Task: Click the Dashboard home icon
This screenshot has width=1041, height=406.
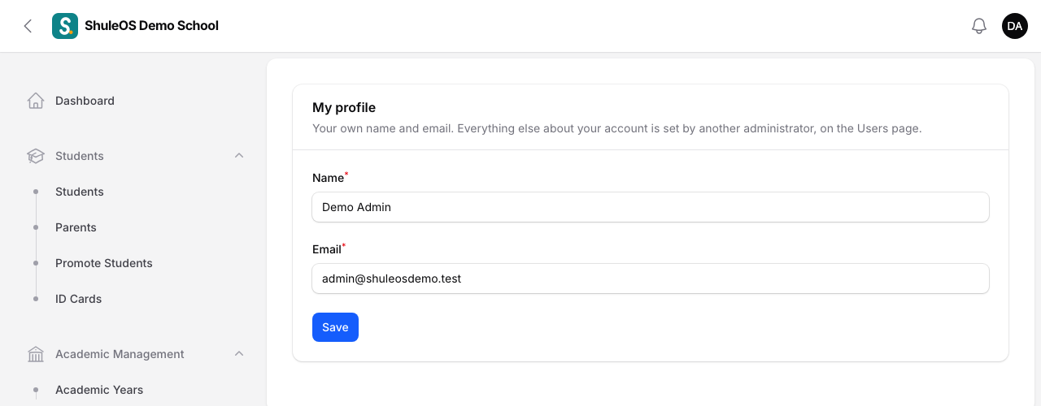Action: [36, 101]
